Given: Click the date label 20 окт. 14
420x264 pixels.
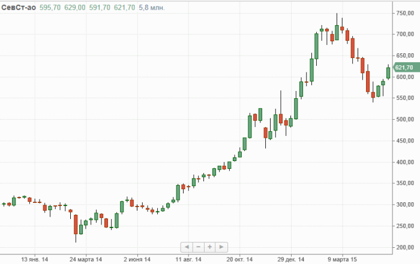Looking at the screenshot, I should point(239,259).
